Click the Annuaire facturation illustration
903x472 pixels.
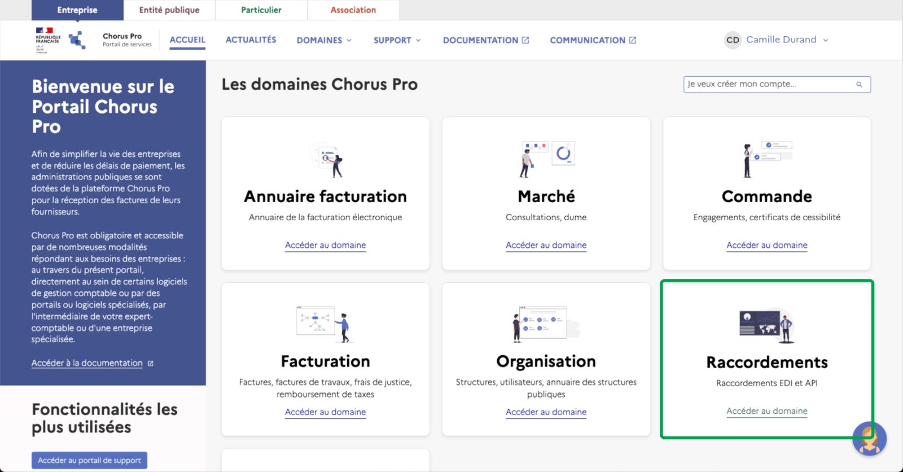tap(326, 160)
